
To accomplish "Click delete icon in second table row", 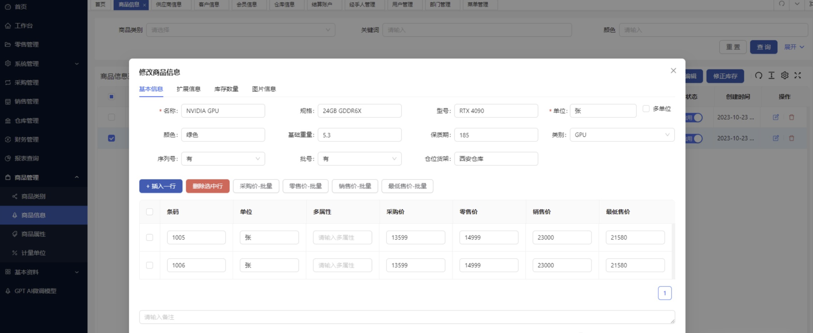I will click(791, 138).
